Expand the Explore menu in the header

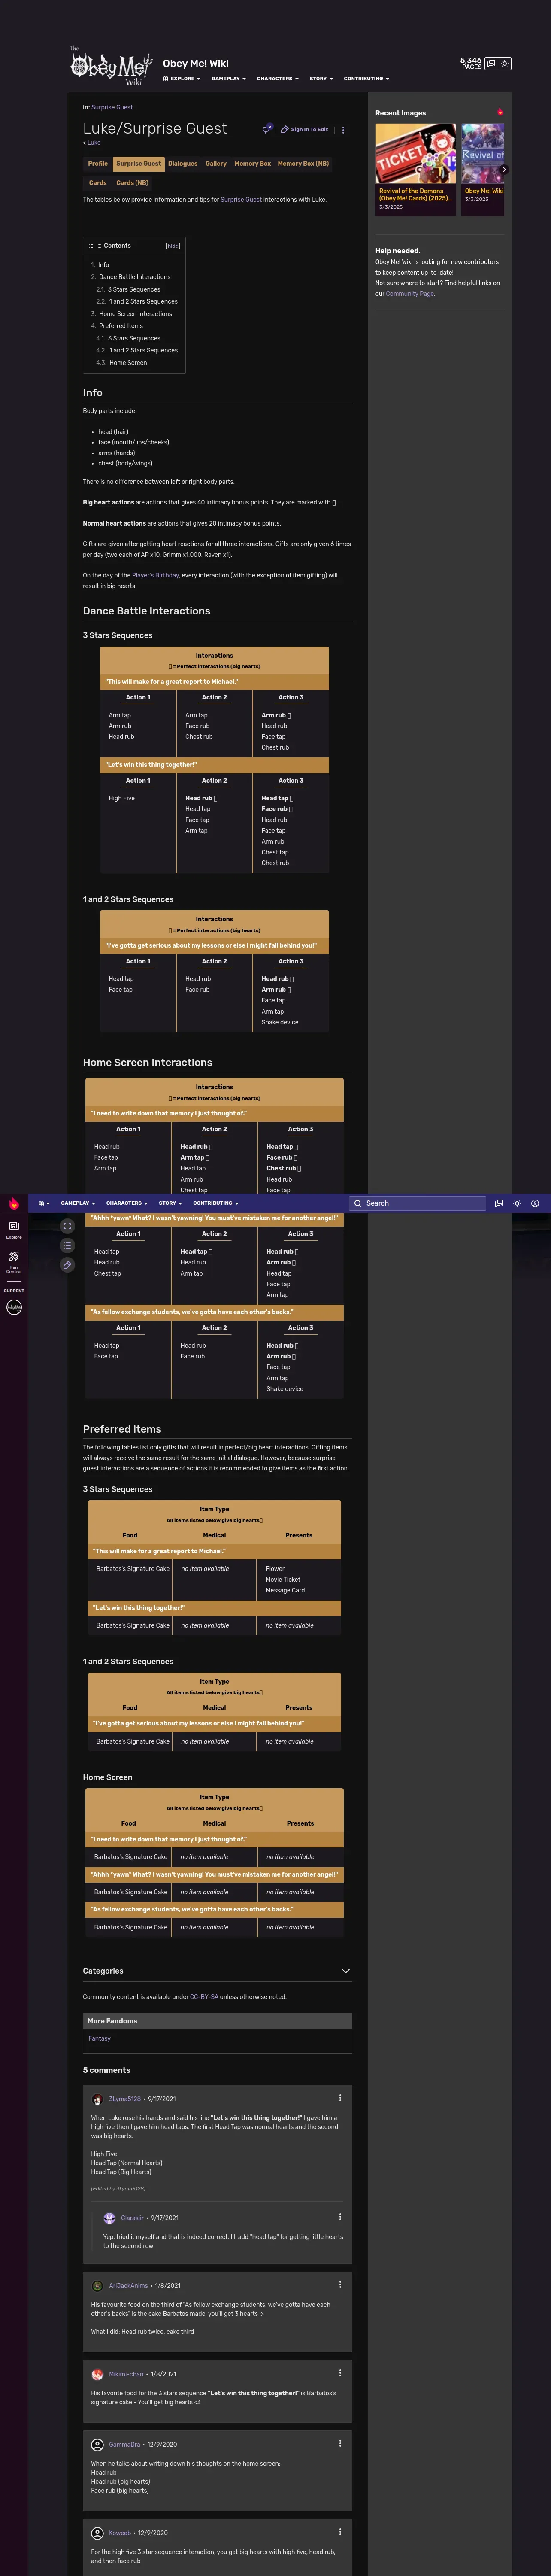click(181, 78)
